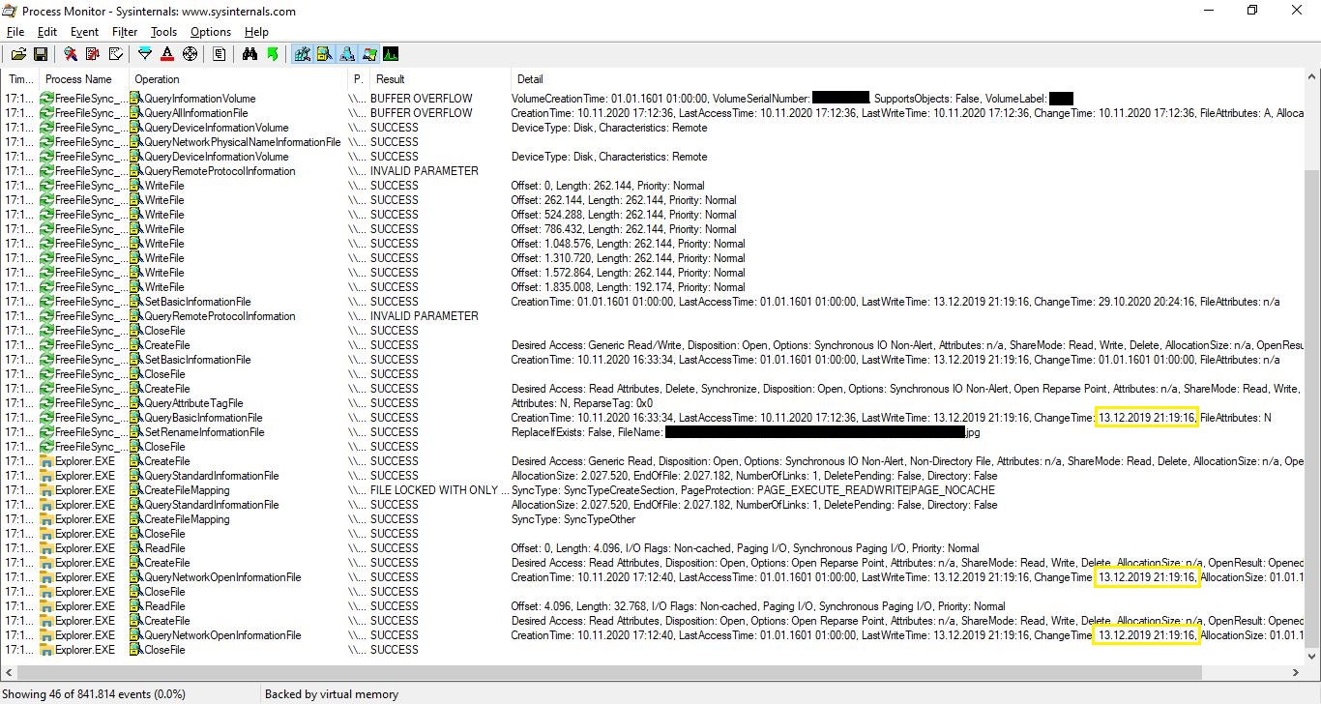The height and width of the screenshot is (704, 1321).
Task: Open a saved log with the Open toolbar icon
Action: point(18,54)
